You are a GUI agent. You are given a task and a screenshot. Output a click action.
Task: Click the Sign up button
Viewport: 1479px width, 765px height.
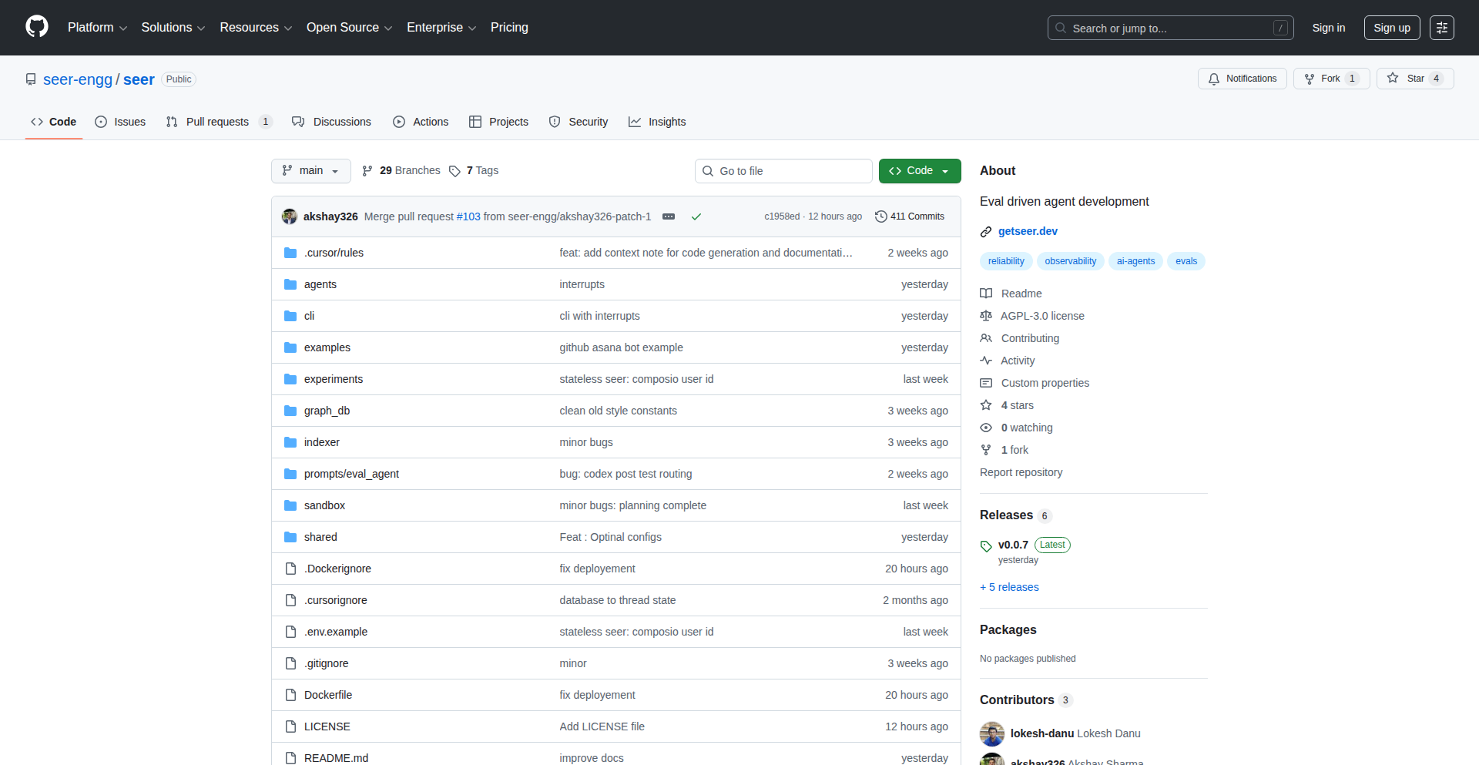pos(1391,27)
